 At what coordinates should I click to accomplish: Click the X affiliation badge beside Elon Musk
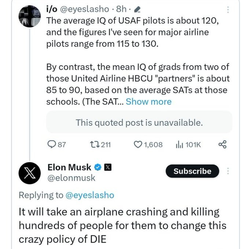tap(108, 167)
